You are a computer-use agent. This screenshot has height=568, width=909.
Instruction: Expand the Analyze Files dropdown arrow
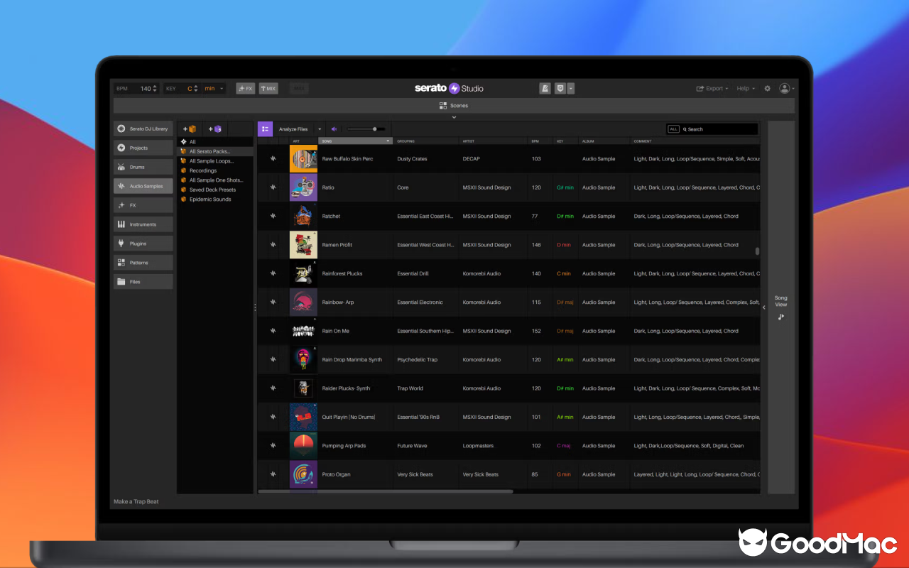pos(319,129)
